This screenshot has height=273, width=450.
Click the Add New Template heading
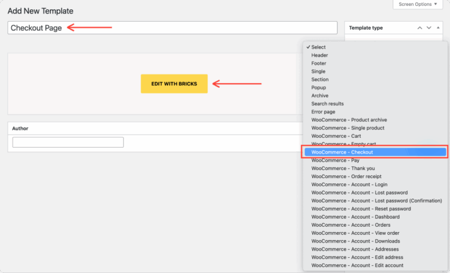point(40,11)
